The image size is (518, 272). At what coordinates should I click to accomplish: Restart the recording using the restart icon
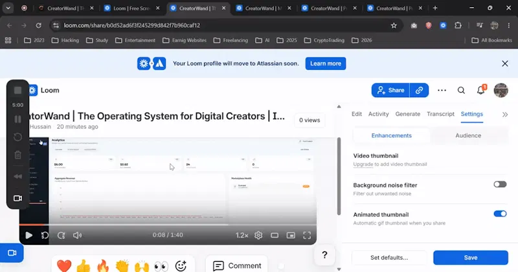pos(18,137)
